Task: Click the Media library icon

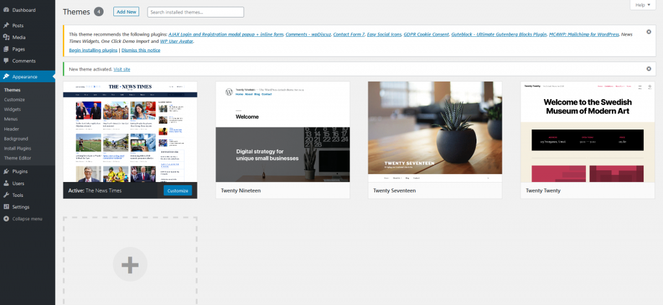Action: tap(6, 37)
